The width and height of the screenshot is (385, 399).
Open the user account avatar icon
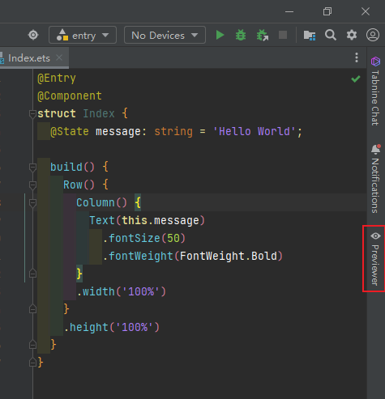[x=373, y=35]
